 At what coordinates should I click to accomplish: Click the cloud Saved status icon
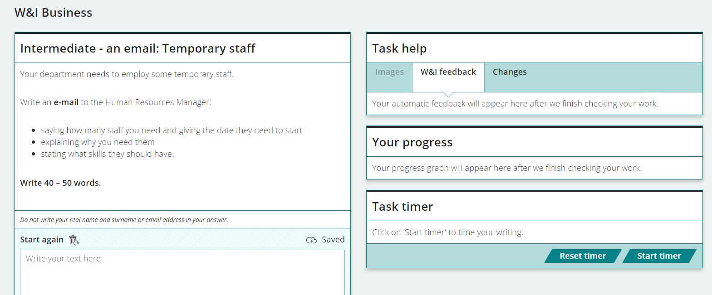[x=311, y=240]
